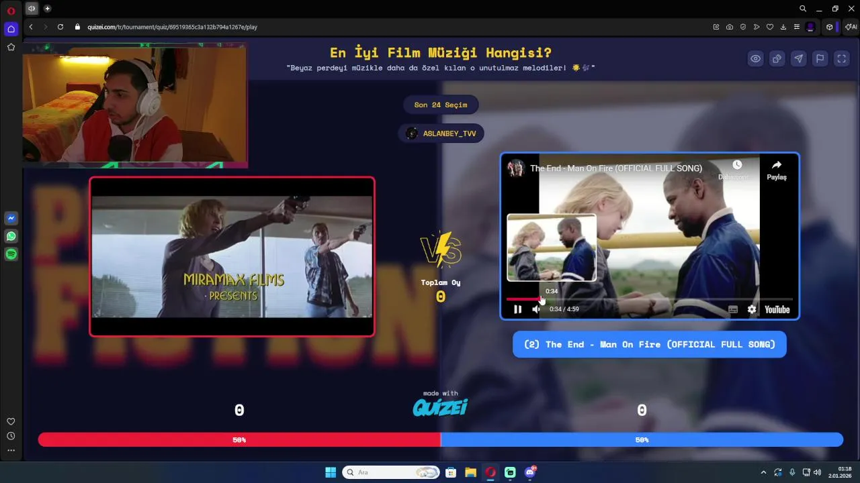Open Opera tab search magnifier
The height and width of the screenshot is (483, 860).
(x=803, y=9)
